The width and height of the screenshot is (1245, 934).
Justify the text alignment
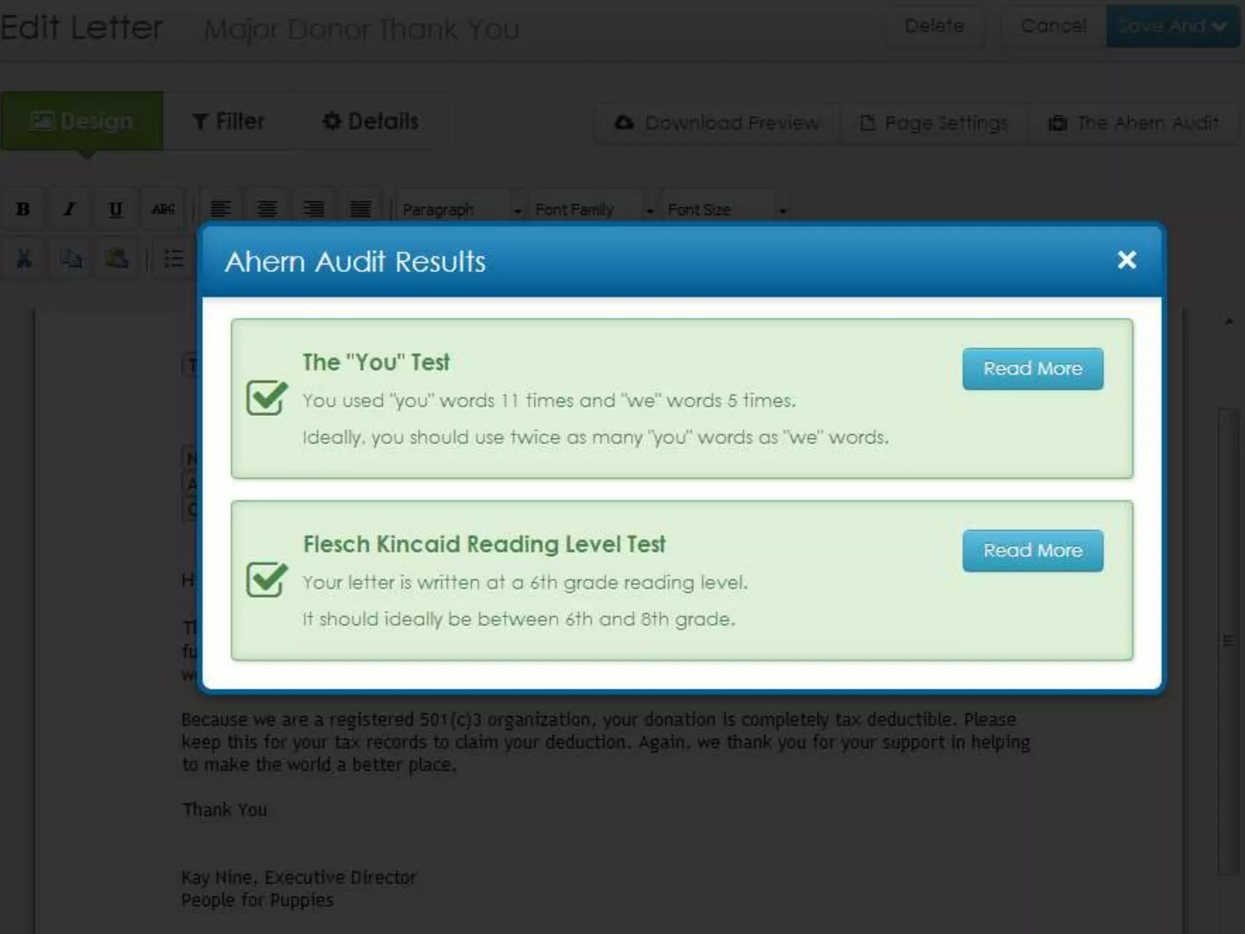point(360,209)
